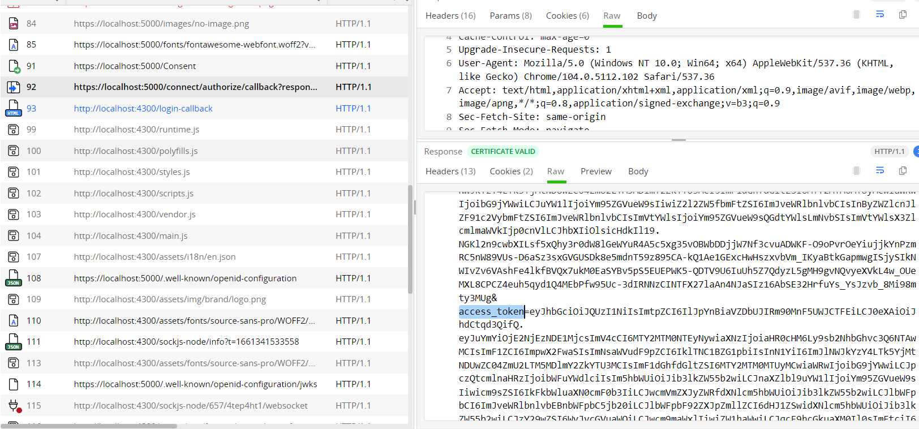This screenshot has height=429, width=919.
Task: Select the response Raw tab
Action: (556, 171)
